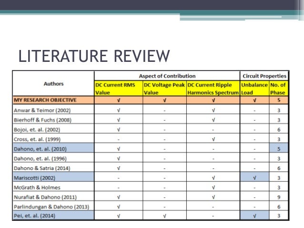Viewport: 304px width, 228px height.
Task: Click Unbalance Load checkmark in research objective row
Action: click(x=254, y=100)
